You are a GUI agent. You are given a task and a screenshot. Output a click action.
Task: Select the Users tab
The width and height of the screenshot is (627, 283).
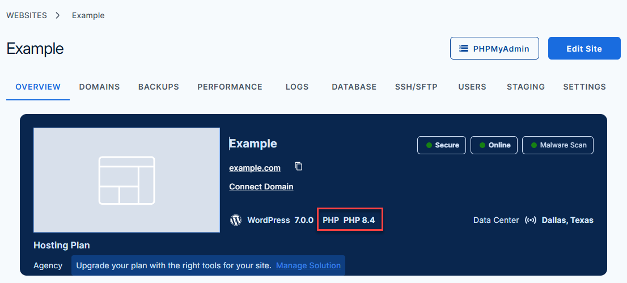pyautogui.click(x=472, y=87)
